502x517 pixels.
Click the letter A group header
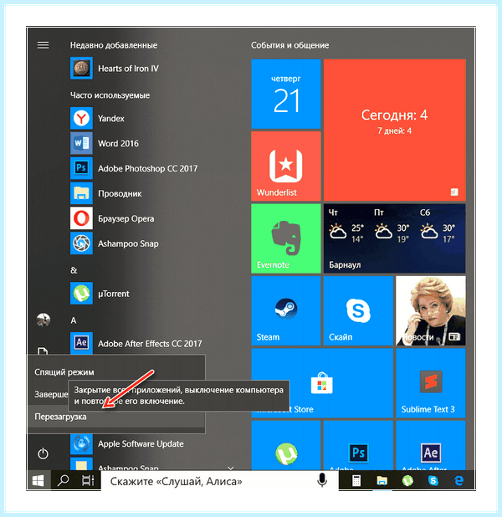click(74, 320)
